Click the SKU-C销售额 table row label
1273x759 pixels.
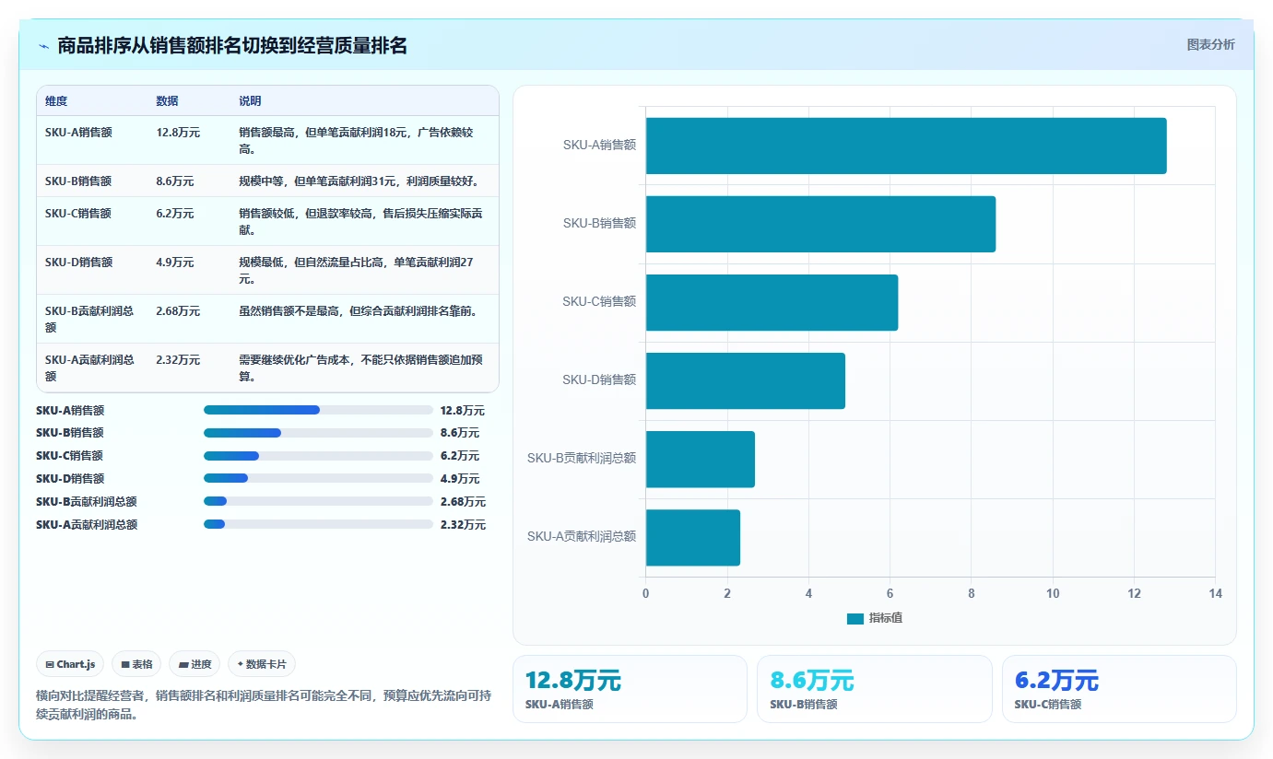tap(78, 213)
